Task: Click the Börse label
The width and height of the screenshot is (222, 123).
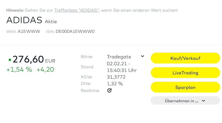Action: [87, 57]
